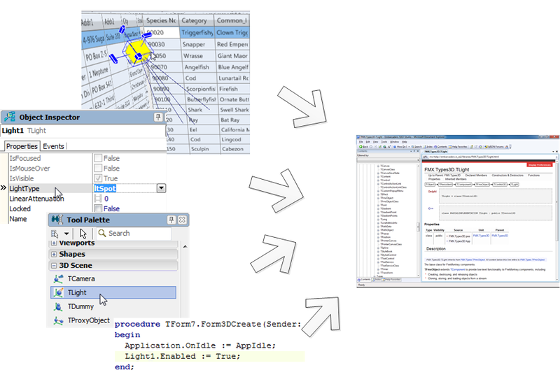560x377 pixels.
Task: Select the TLight component
Action: [x=113, y=292]
